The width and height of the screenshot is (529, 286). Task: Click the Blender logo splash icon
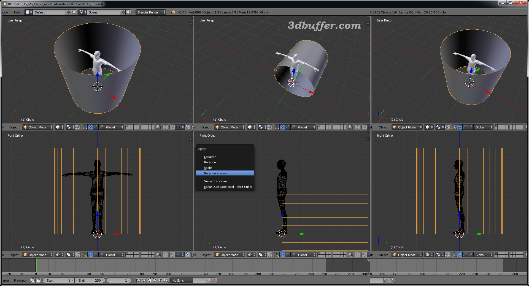173,12
